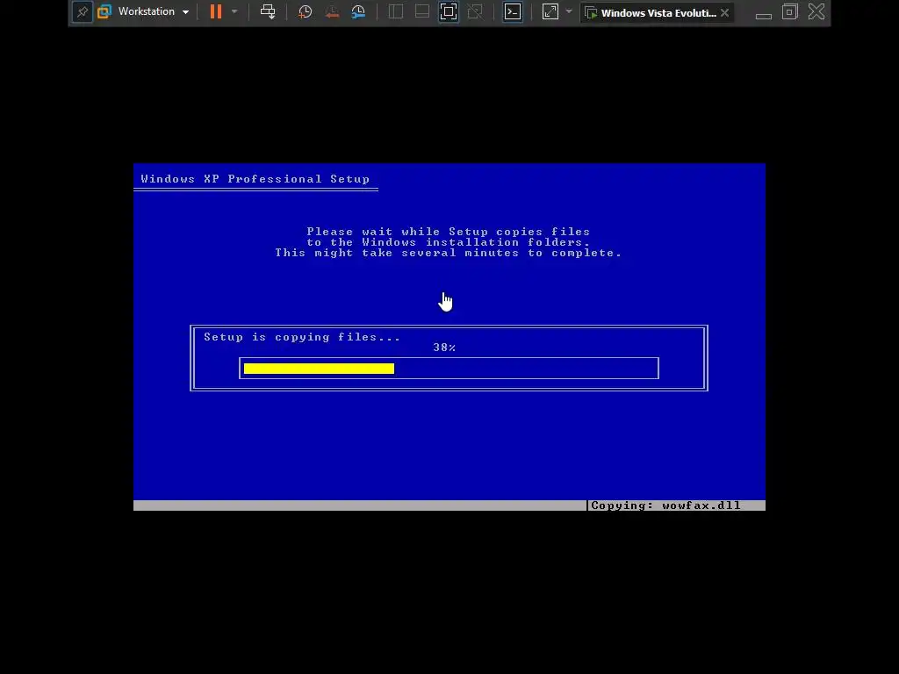Unpin the fullscreen toolbar with pin icon
The image size is (899, 674).
[83, 12]
